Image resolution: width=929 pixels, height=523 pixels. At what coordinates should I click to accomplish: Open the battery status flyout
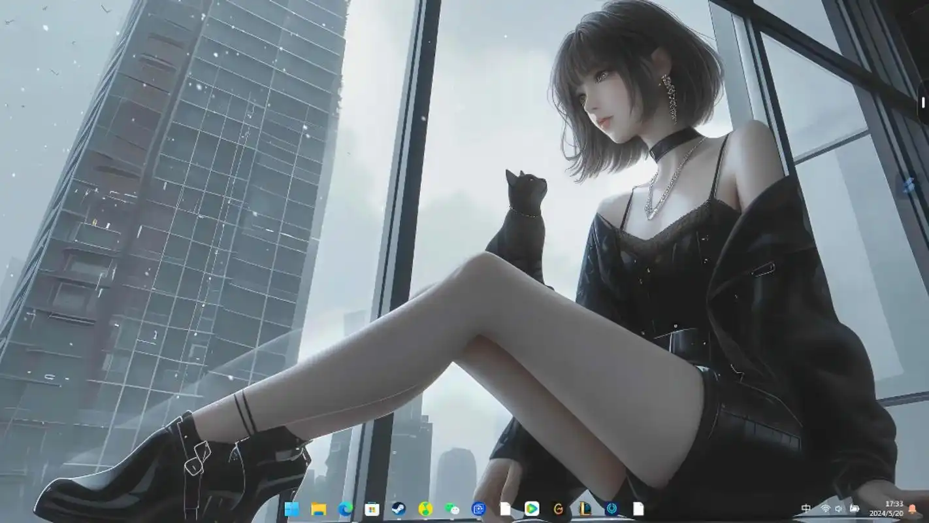pyautogui.click(x=854, y=507)
